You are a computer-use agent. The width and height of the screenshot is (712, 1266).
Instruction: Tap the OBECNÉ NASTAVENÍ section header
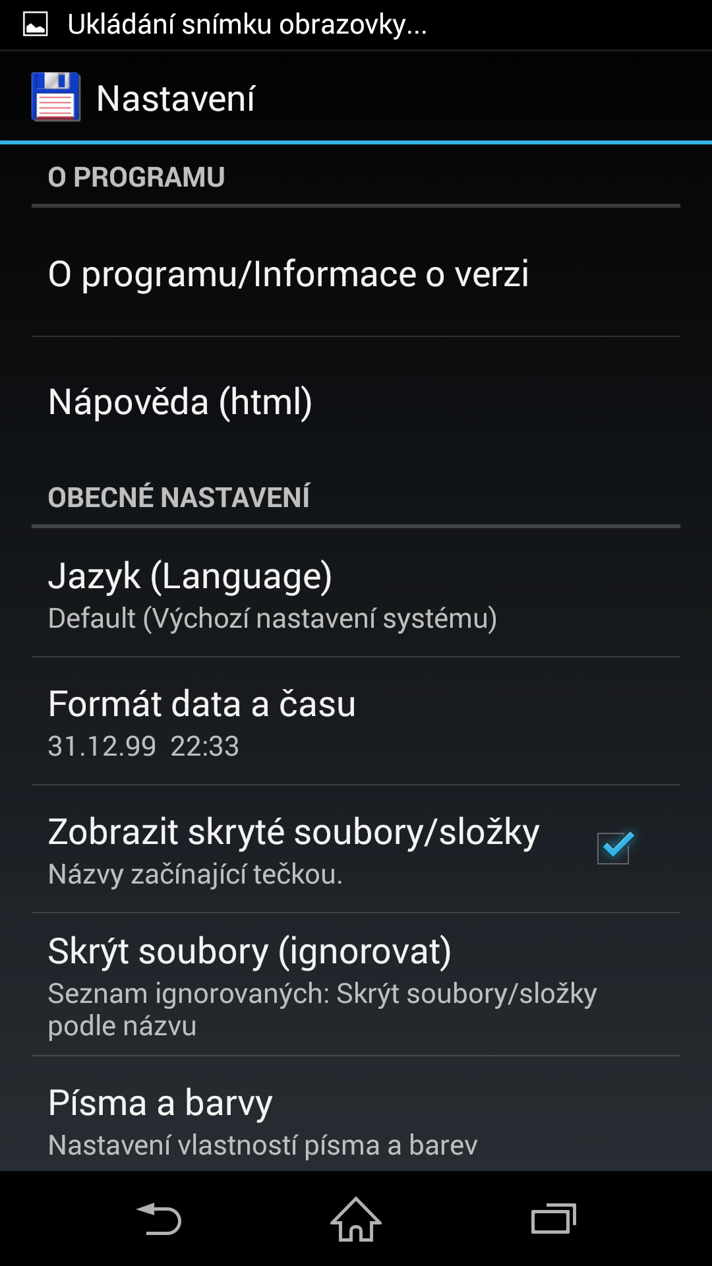(x=179, y=497)
